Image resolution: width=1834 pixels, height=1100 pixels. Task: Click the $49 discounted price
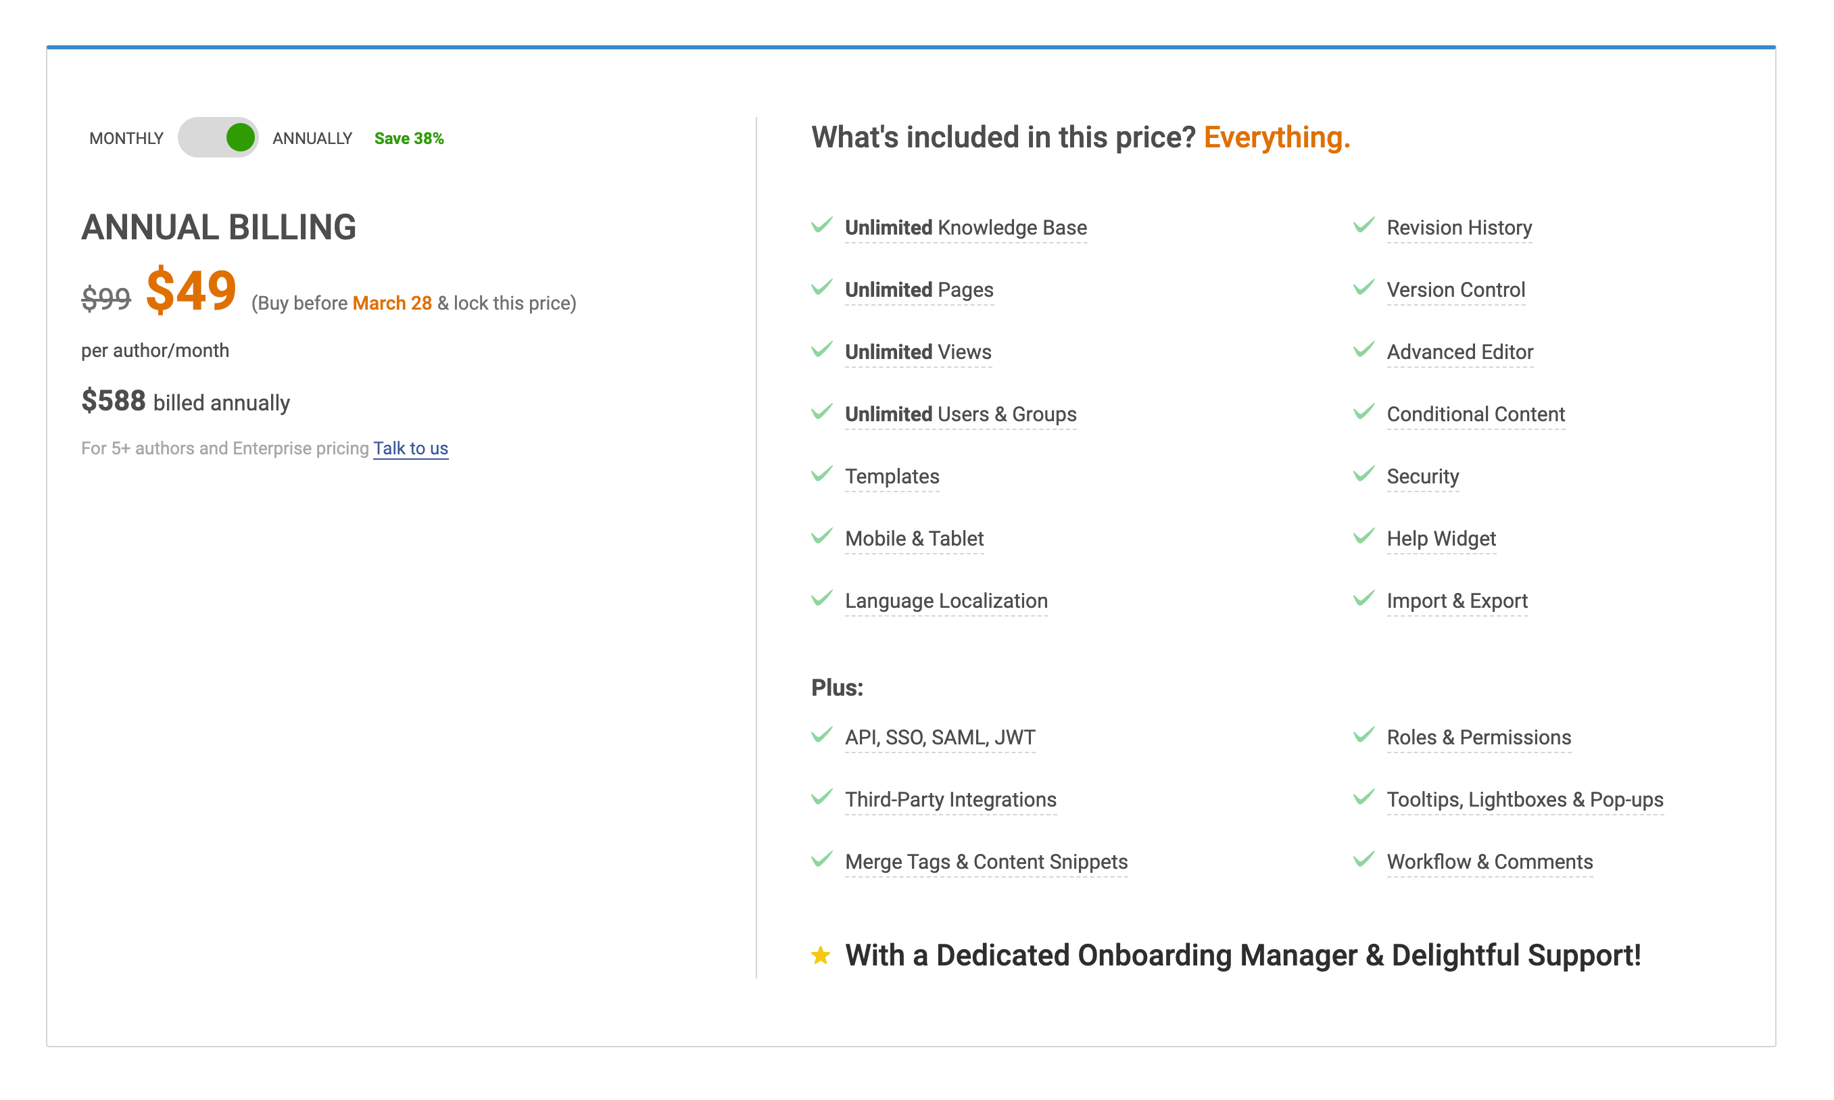pos(191,291)
